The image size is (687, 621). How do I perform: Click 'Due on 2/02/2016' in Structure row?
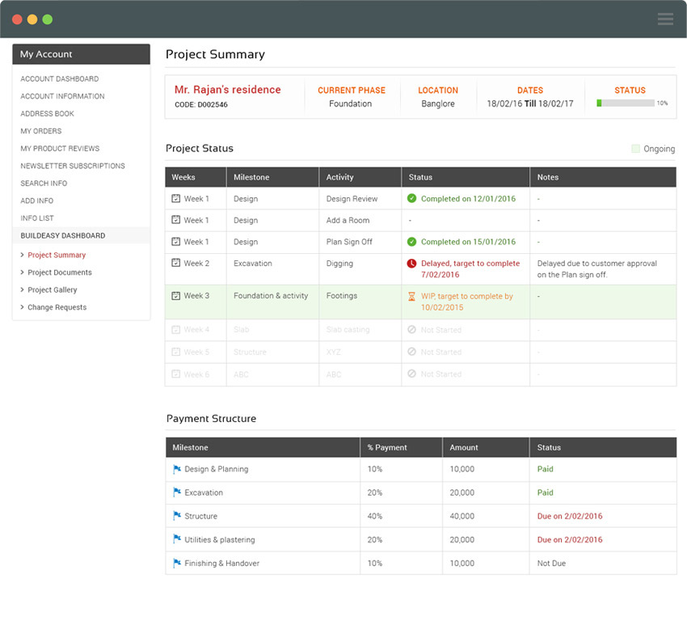coord(570,516)
